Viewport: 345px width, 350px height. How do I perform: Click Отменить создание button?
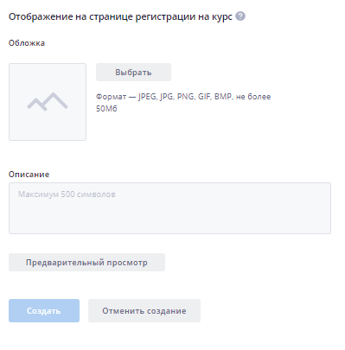[x=144, y=310]
